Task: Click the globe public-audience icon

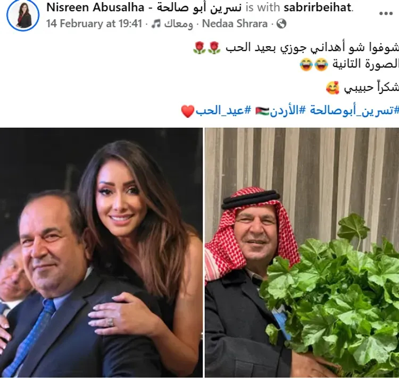Action: coord(281,23)
